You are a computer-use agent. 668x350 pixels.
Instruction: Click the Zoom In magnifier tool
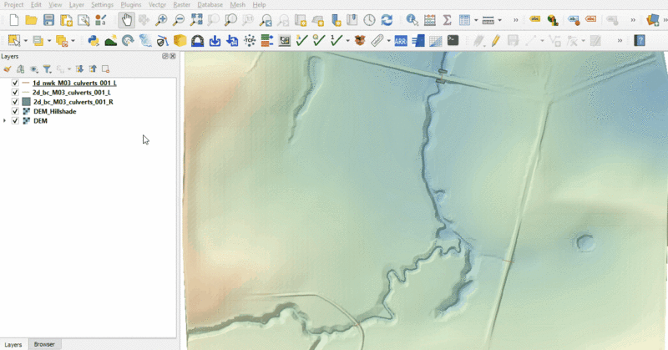click(161, 20)
